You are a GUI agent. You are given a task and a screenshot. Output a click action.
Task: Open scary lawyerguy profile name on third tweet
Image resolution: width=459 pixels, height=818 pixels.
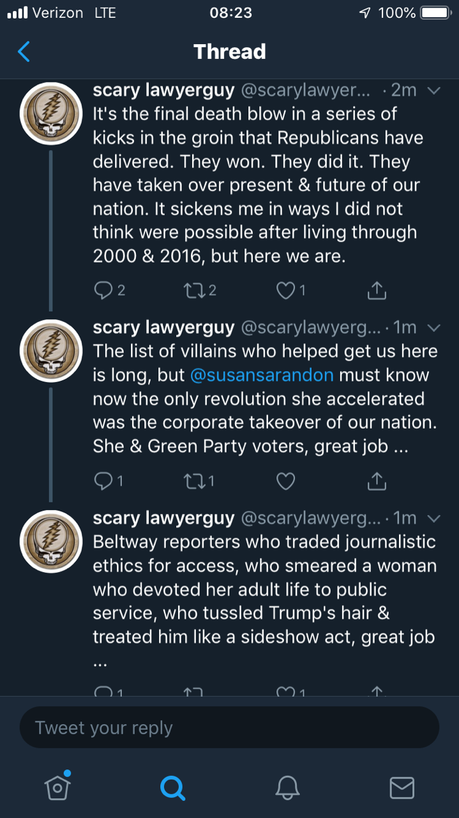coord(163,518)
